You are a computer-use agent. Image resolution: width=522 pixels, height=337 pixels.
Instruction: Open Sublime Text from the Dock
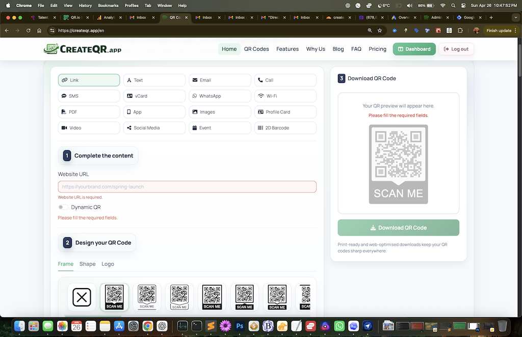pos(211,326)
